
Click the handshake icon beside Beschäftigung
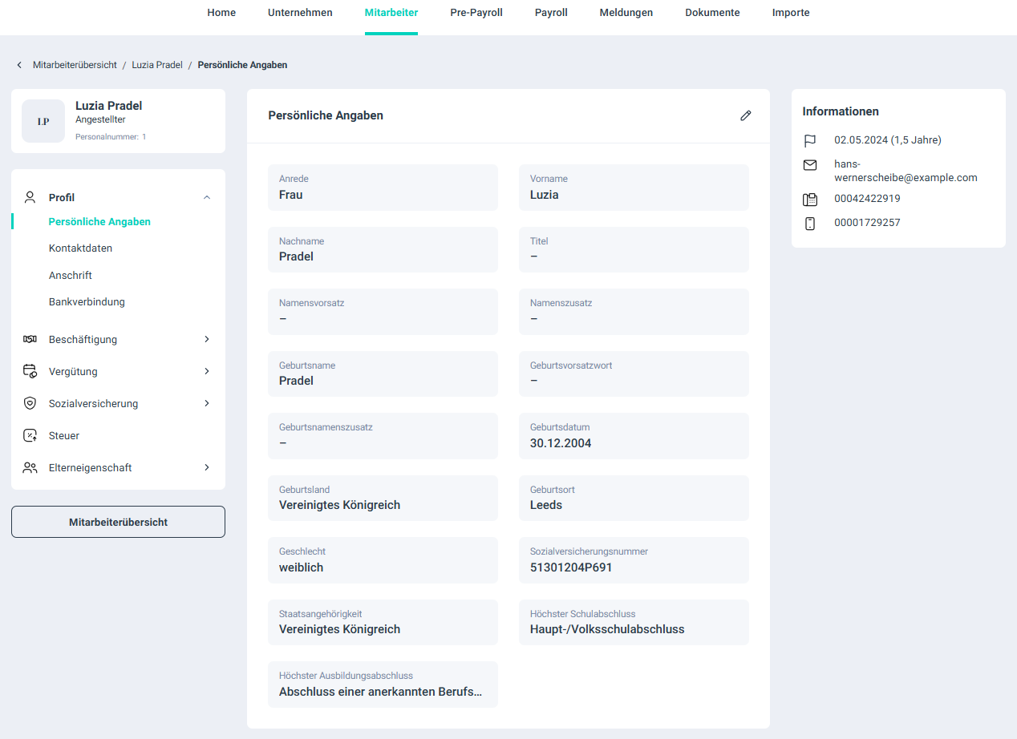click(30, 340)
